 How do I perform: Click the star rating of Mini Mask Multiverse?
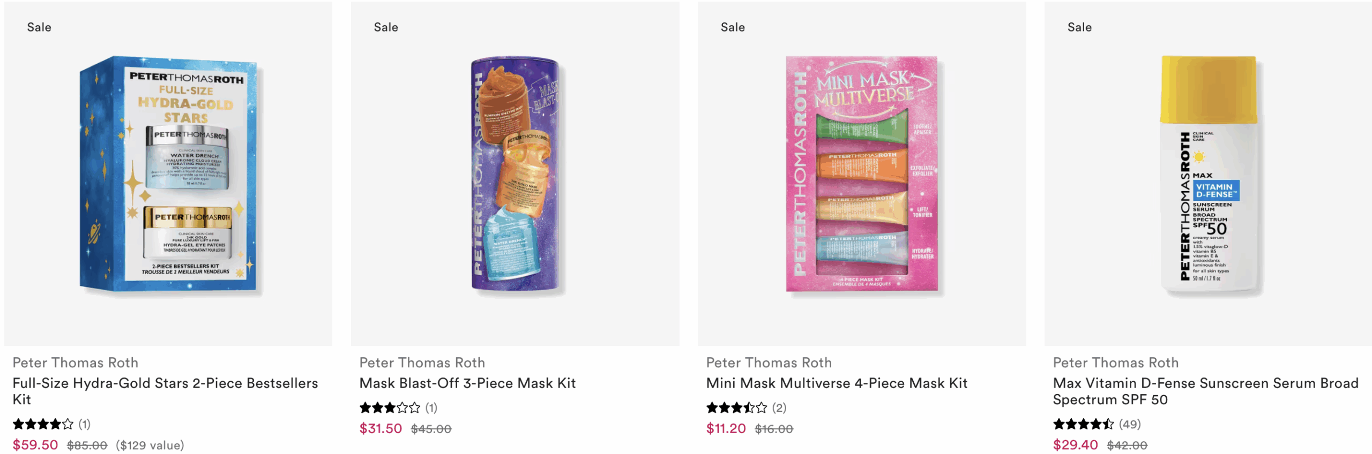pos(736,408)
